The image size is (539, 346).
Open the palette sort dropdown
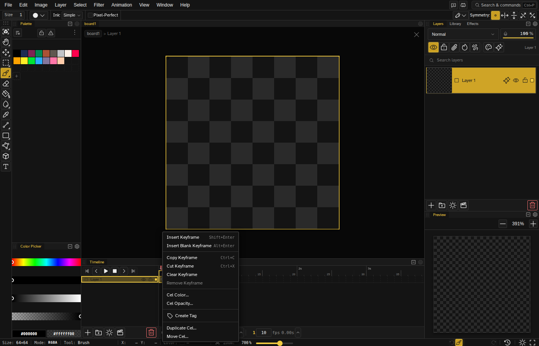click(x=18, y=33)
